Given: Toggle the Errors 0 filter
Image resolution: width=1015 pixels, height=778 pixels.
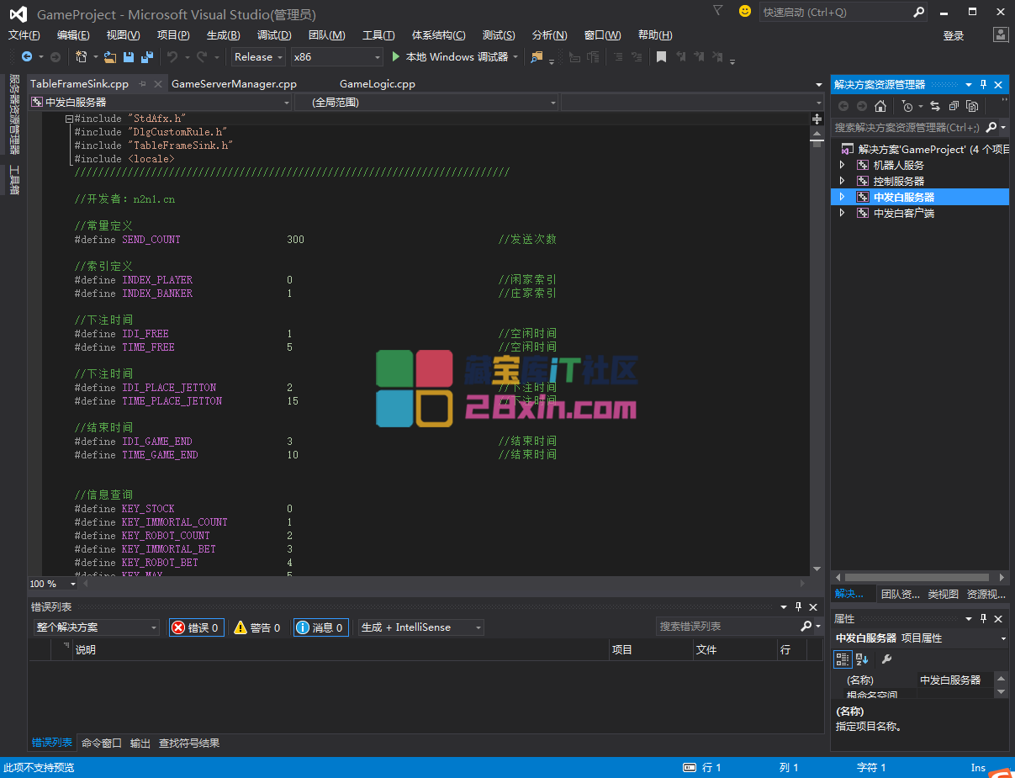Looking at the screenshot, I should pyautogui.click(x=196, y=627).
